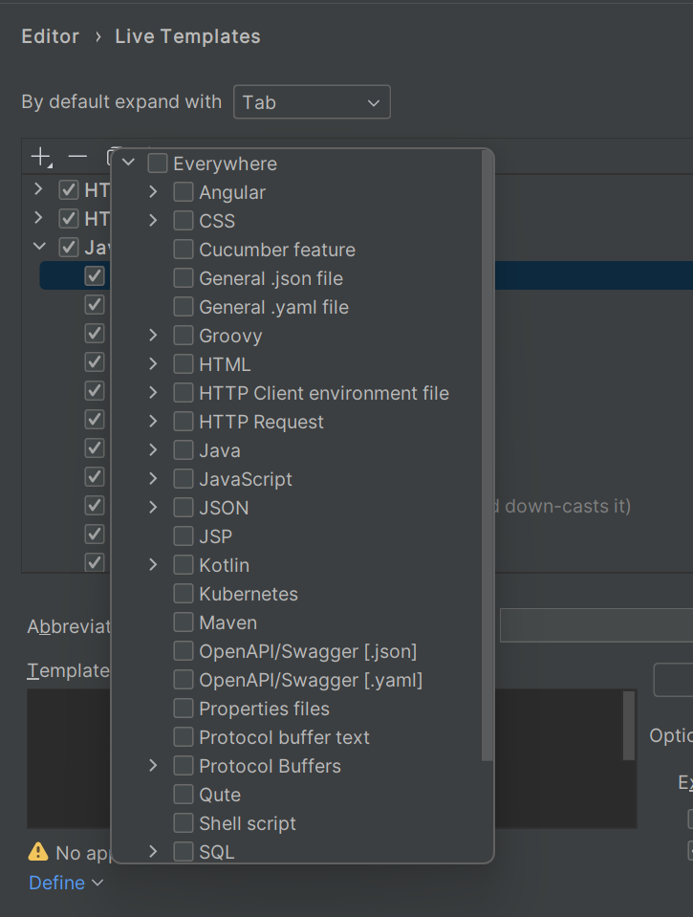
Task: Expand the first HT template group
Action: [x=38, y=188]
